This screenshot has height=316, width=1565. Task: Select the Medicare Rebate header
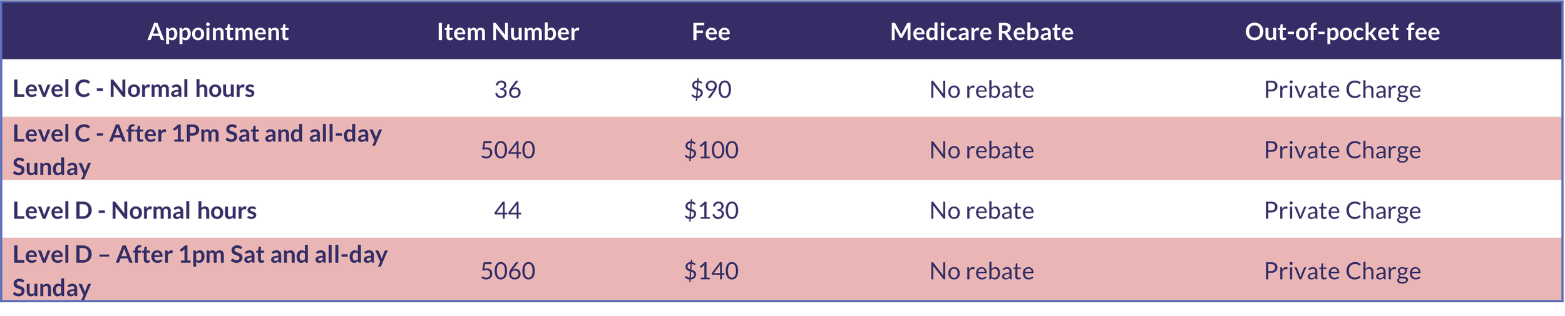[x=982, y=32]
